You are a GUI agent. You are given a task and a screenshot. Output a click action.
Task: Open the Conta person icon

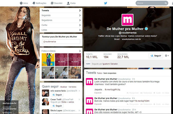click(68, 3)
